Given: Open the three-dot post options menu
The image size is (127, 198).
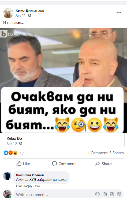Looking at the screenshot, I should (x=119, y=13).
